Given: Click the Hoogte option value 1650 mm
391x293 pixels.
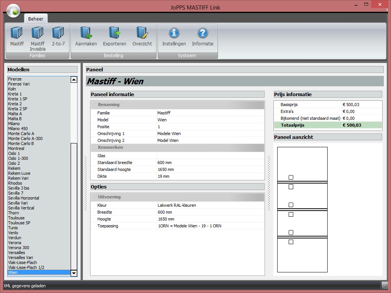Looking at the screenshot, I should click(x=166, y=219).
